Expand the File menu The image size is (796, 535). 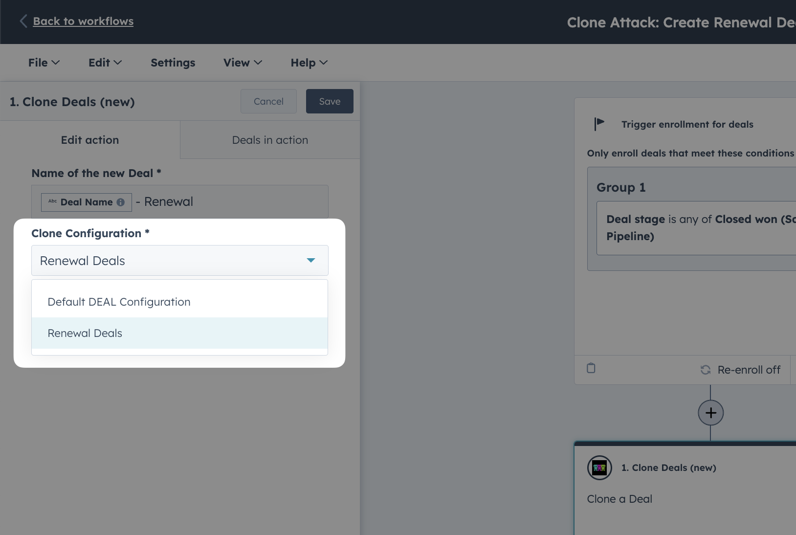[x=44, y=63]
